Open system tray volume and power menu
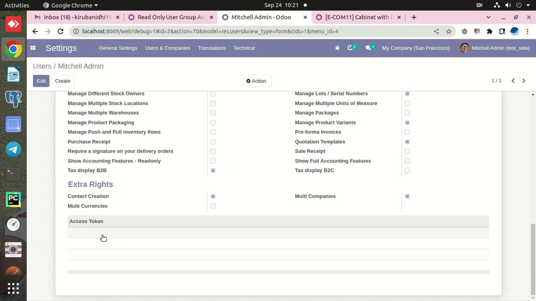Image resolution: width=536 pixels, height=301 pixels. (512, 5)
